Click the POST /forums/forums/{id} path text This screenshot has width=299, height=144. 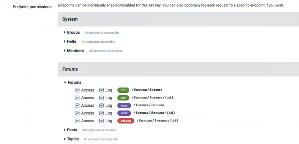tap(154, 113)
